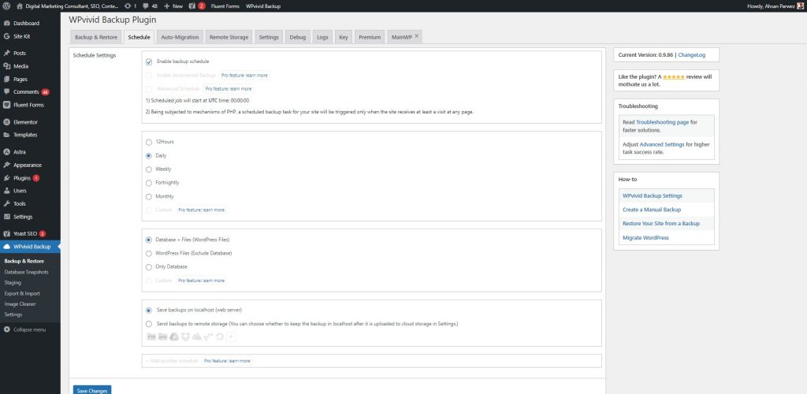Select the 12Hours schedule radio

[x=149, y=142]
